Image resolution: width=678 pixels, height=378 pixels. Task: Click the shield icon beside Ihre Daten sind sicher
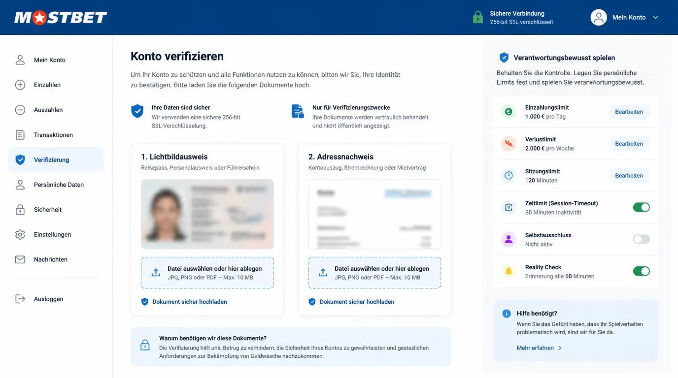point(137,111)
